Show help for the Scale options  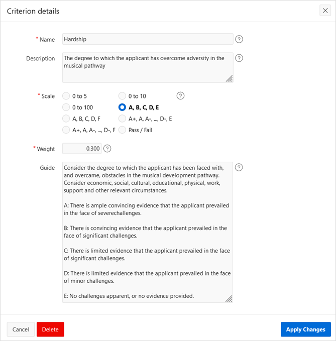[x=180, y=96]
